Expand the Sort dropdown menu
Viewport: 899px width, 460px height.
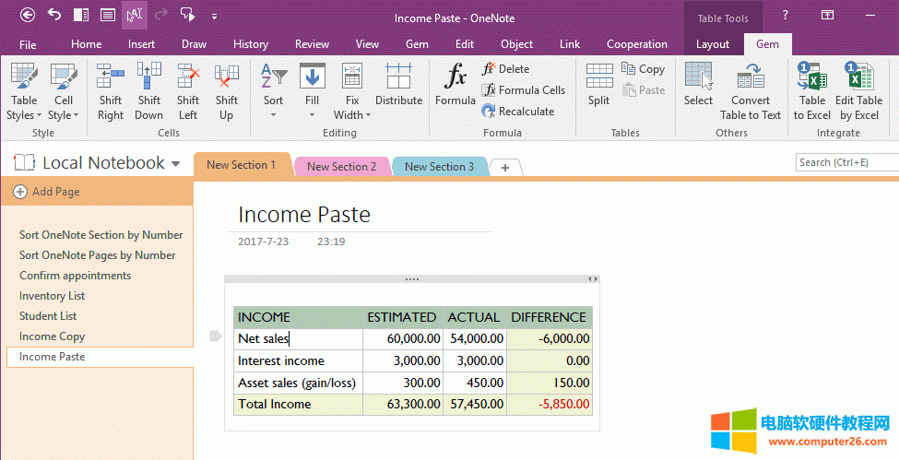tap(273, 115)
